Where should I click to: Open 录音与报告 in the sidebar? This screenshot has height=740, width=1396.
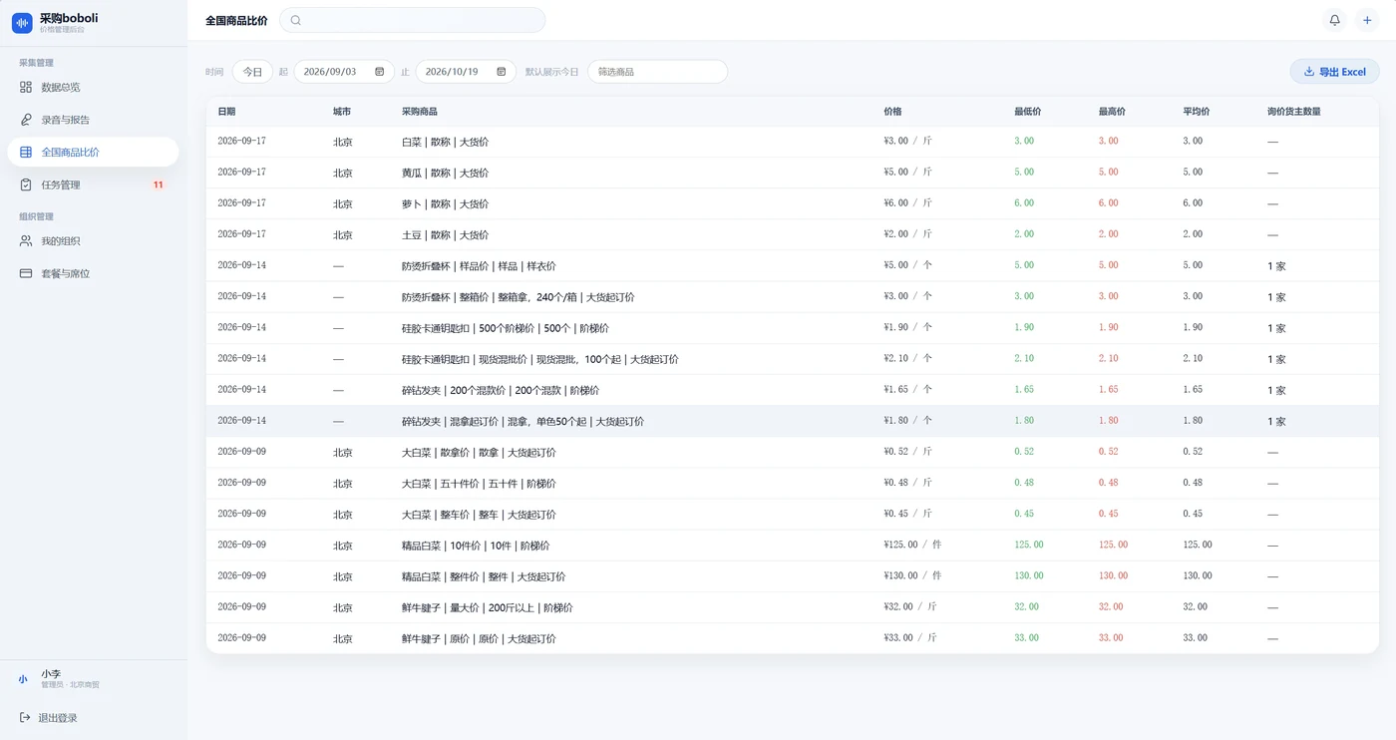click(x=93, y=120)
